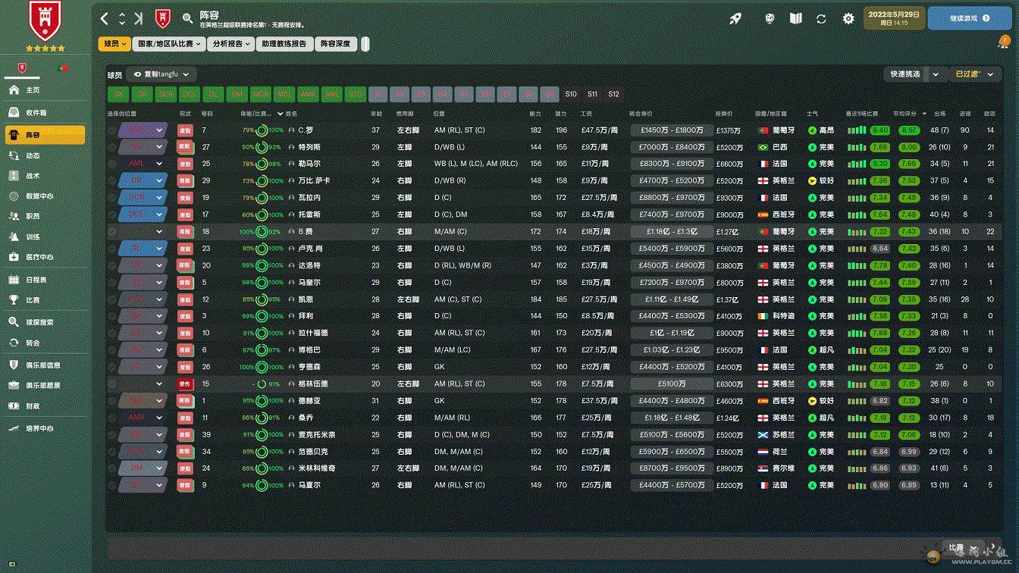
Task: Click the 快速挑选 button
Action: coord(905,74)
